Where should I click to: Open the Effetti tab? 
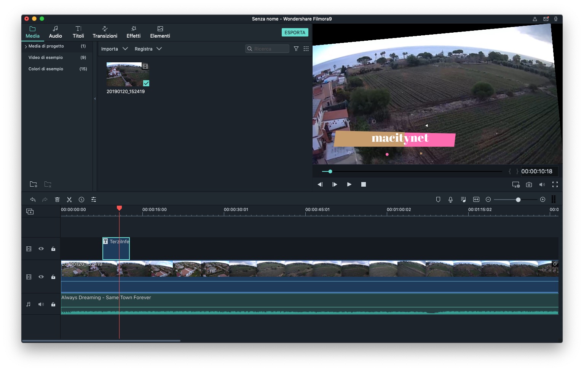point(133,32)
